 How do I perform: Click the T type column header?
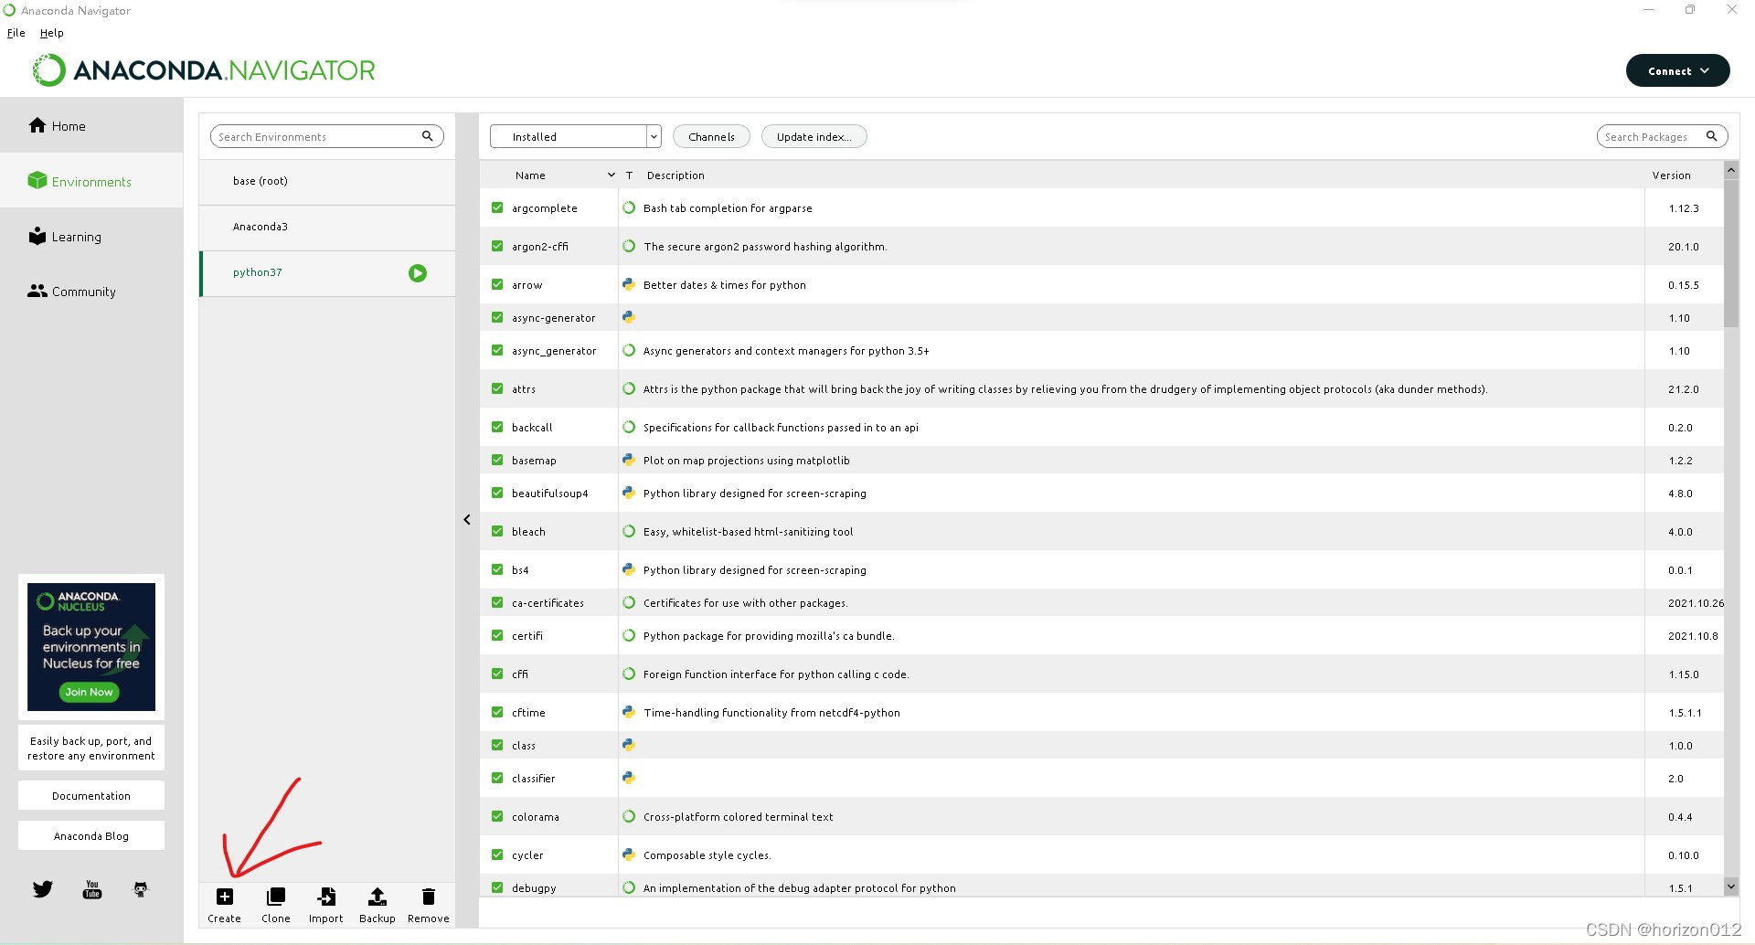pyautogui.click(x=629, y=175)
